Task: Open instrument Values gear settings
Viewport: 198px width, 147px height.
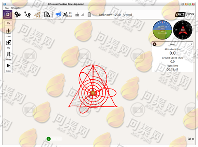Action: [155, 44]
